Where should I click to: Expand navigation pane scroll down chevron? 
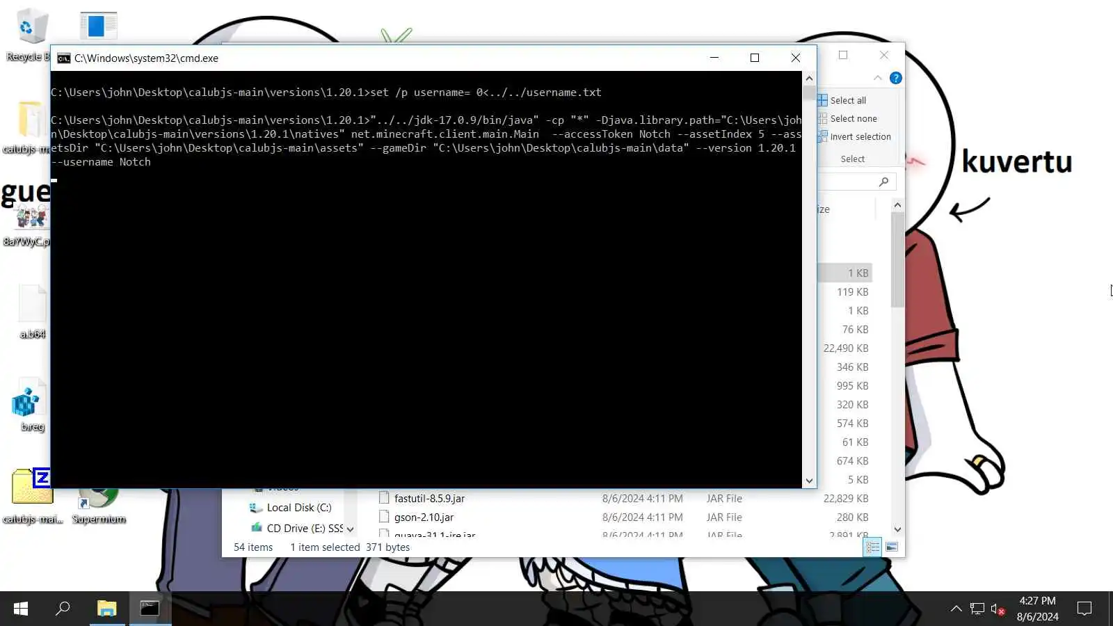(x=351, y=529)
